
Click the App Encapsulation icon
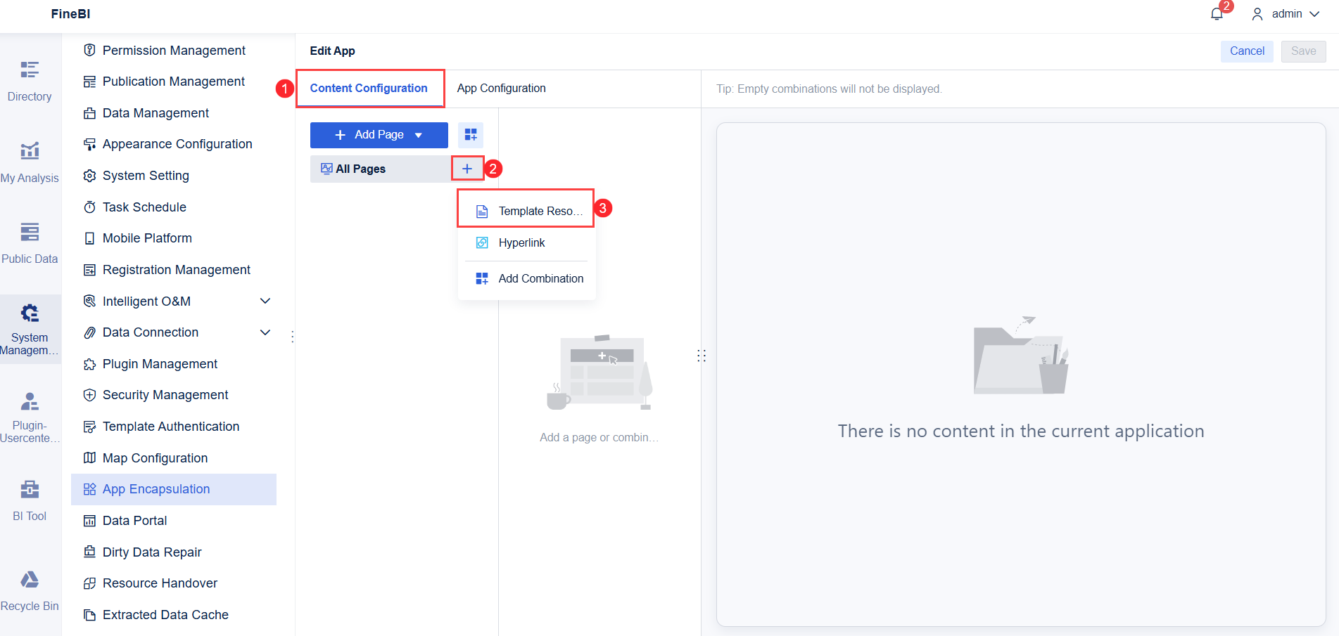(89, 489)
